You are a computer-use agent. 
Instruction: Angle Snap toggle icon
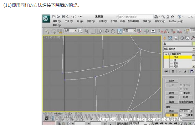[x=167, y=31]
